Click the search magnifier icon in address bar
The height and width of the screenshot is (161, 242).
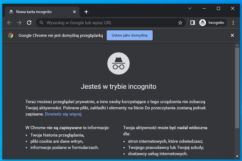41,23
